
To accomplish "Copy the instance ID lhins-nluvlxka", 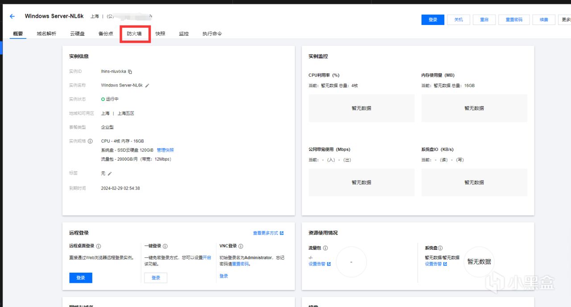I will (130, 71).
